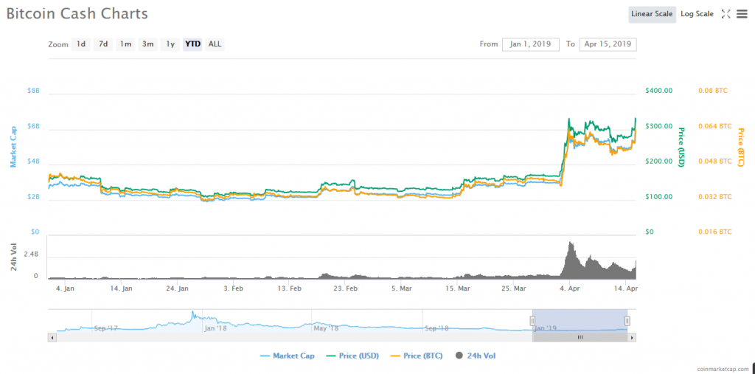The image size is (755, 374).
Task: Click Sep '17 in the navigator timeline
Action: [106, 328]
